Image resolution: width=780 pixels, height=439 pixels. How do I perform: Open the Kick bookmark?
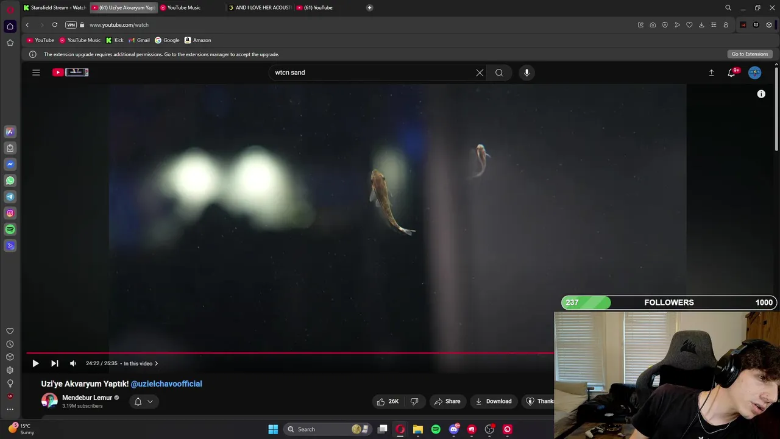point(115,40)
